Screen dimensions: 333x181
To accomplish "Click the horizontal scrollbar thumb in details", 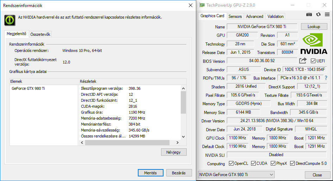I will click(x=127, y=143).
